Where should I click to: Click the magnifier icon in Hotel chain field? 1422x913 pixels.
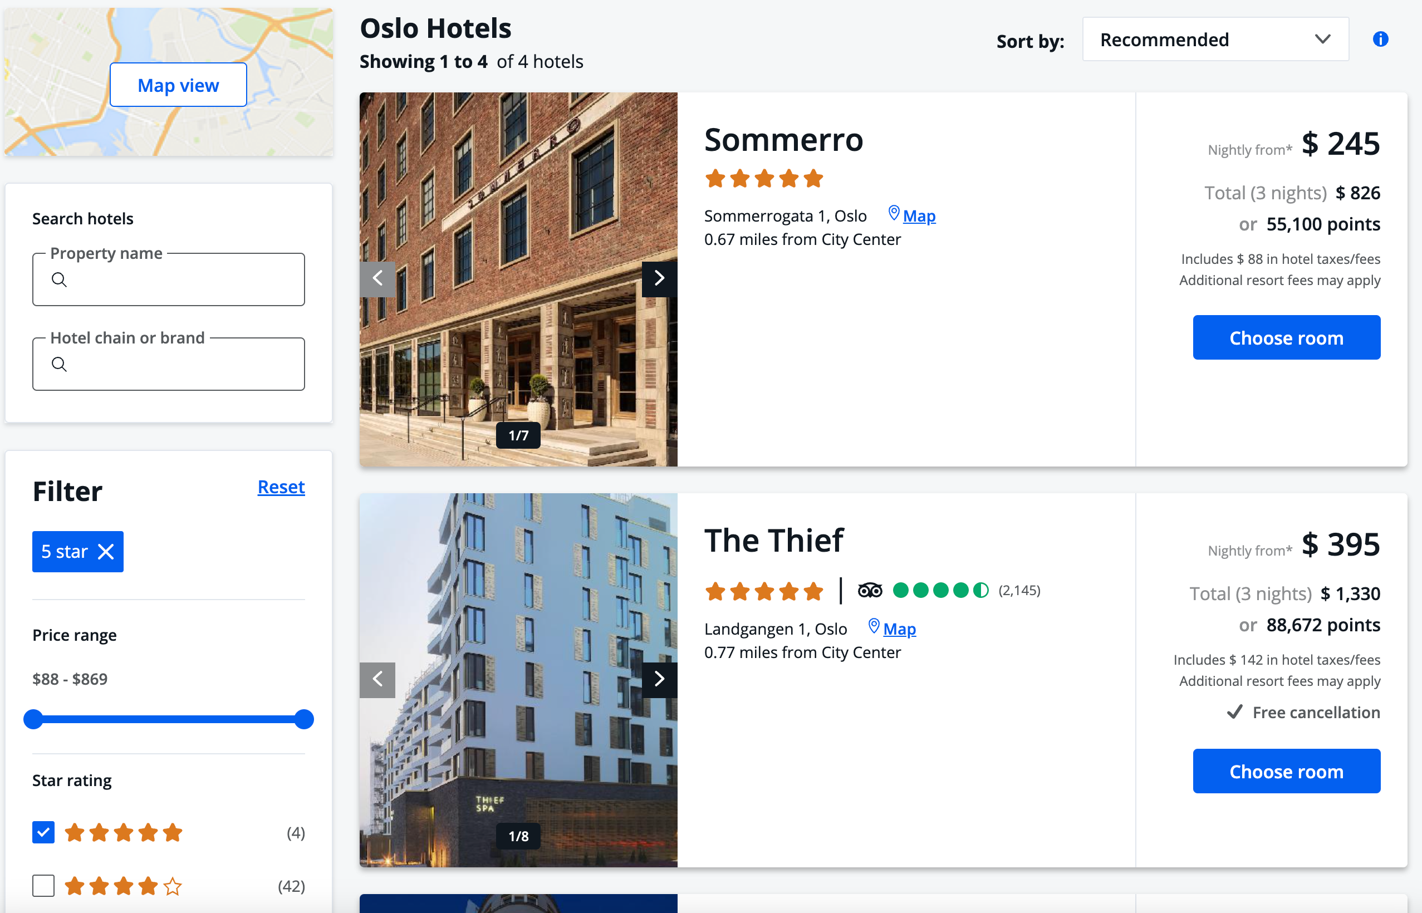pyautogui.click(x=58, y=364)
